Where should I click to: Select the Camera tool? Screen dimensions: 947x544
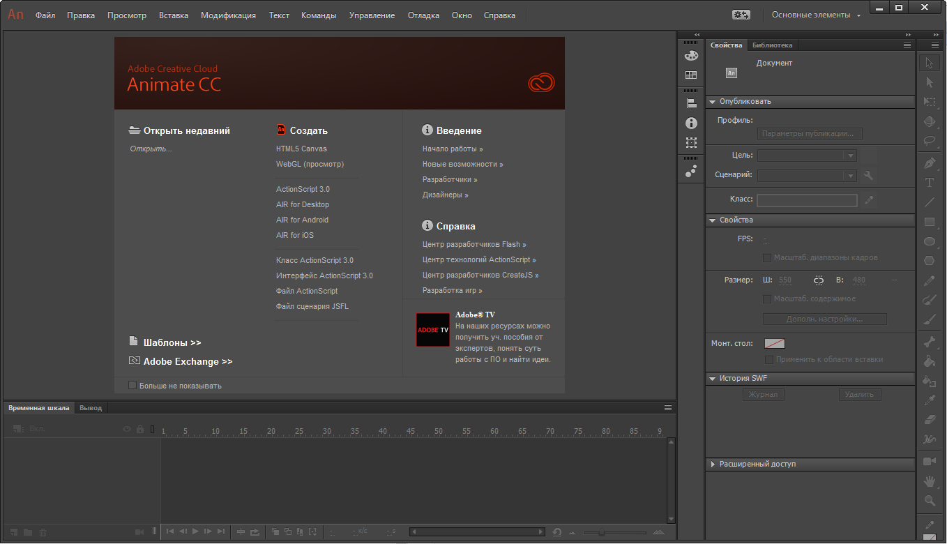coord(930,462)
